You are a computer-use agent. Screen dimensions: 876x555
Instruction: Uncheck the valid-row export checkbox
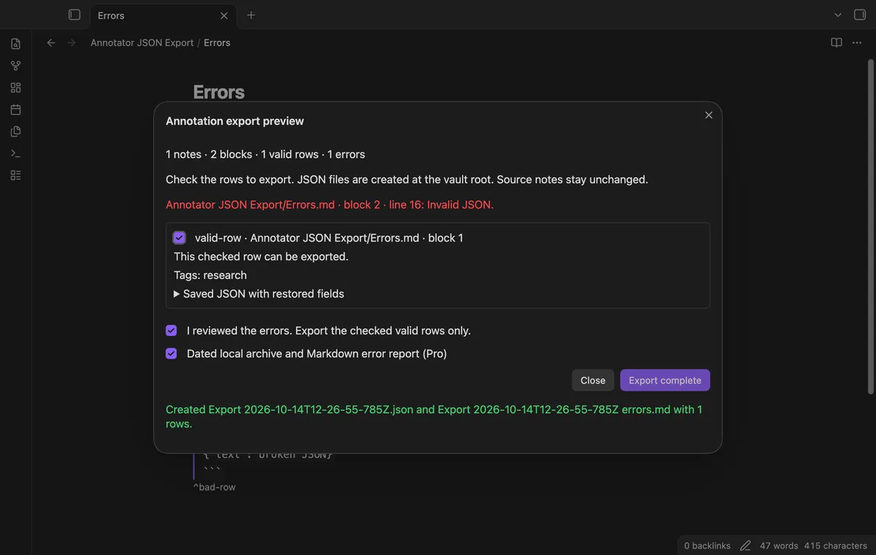[180, 238]
